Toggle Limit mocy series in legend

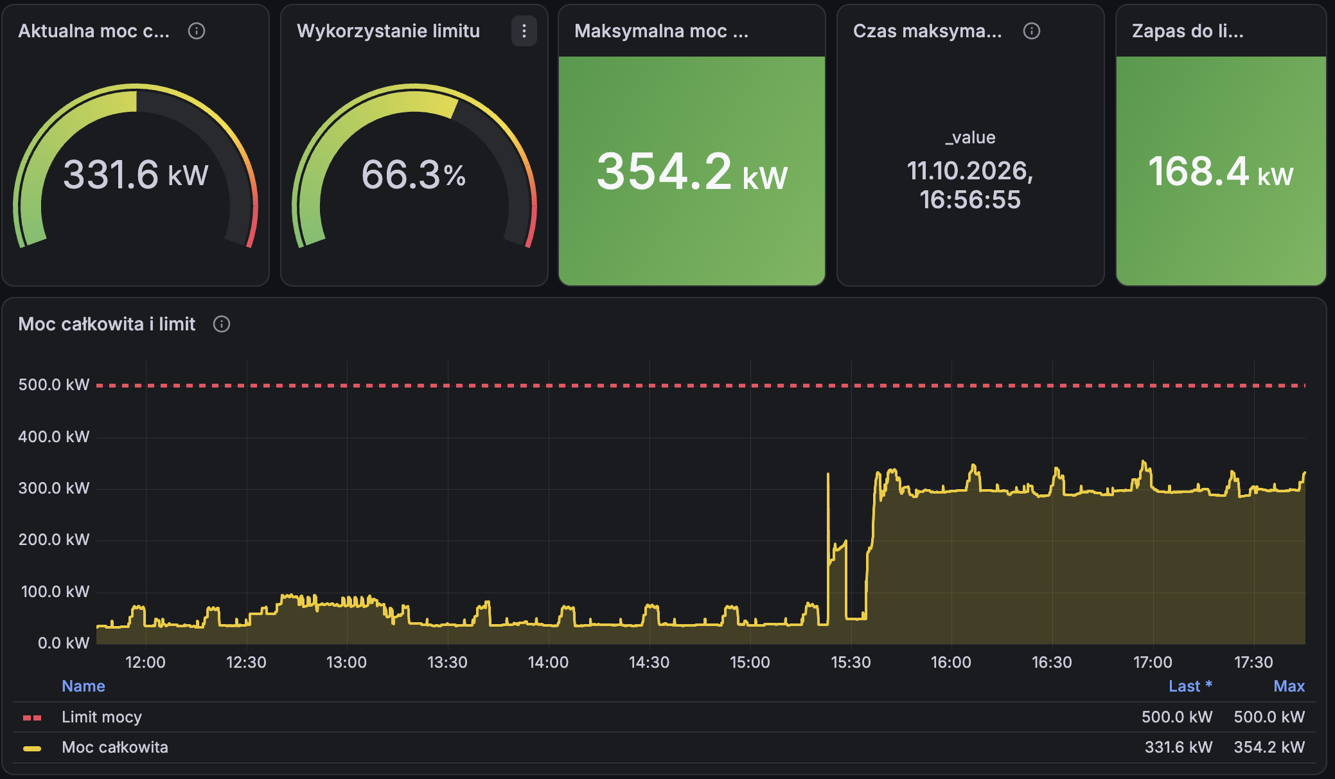102,717
